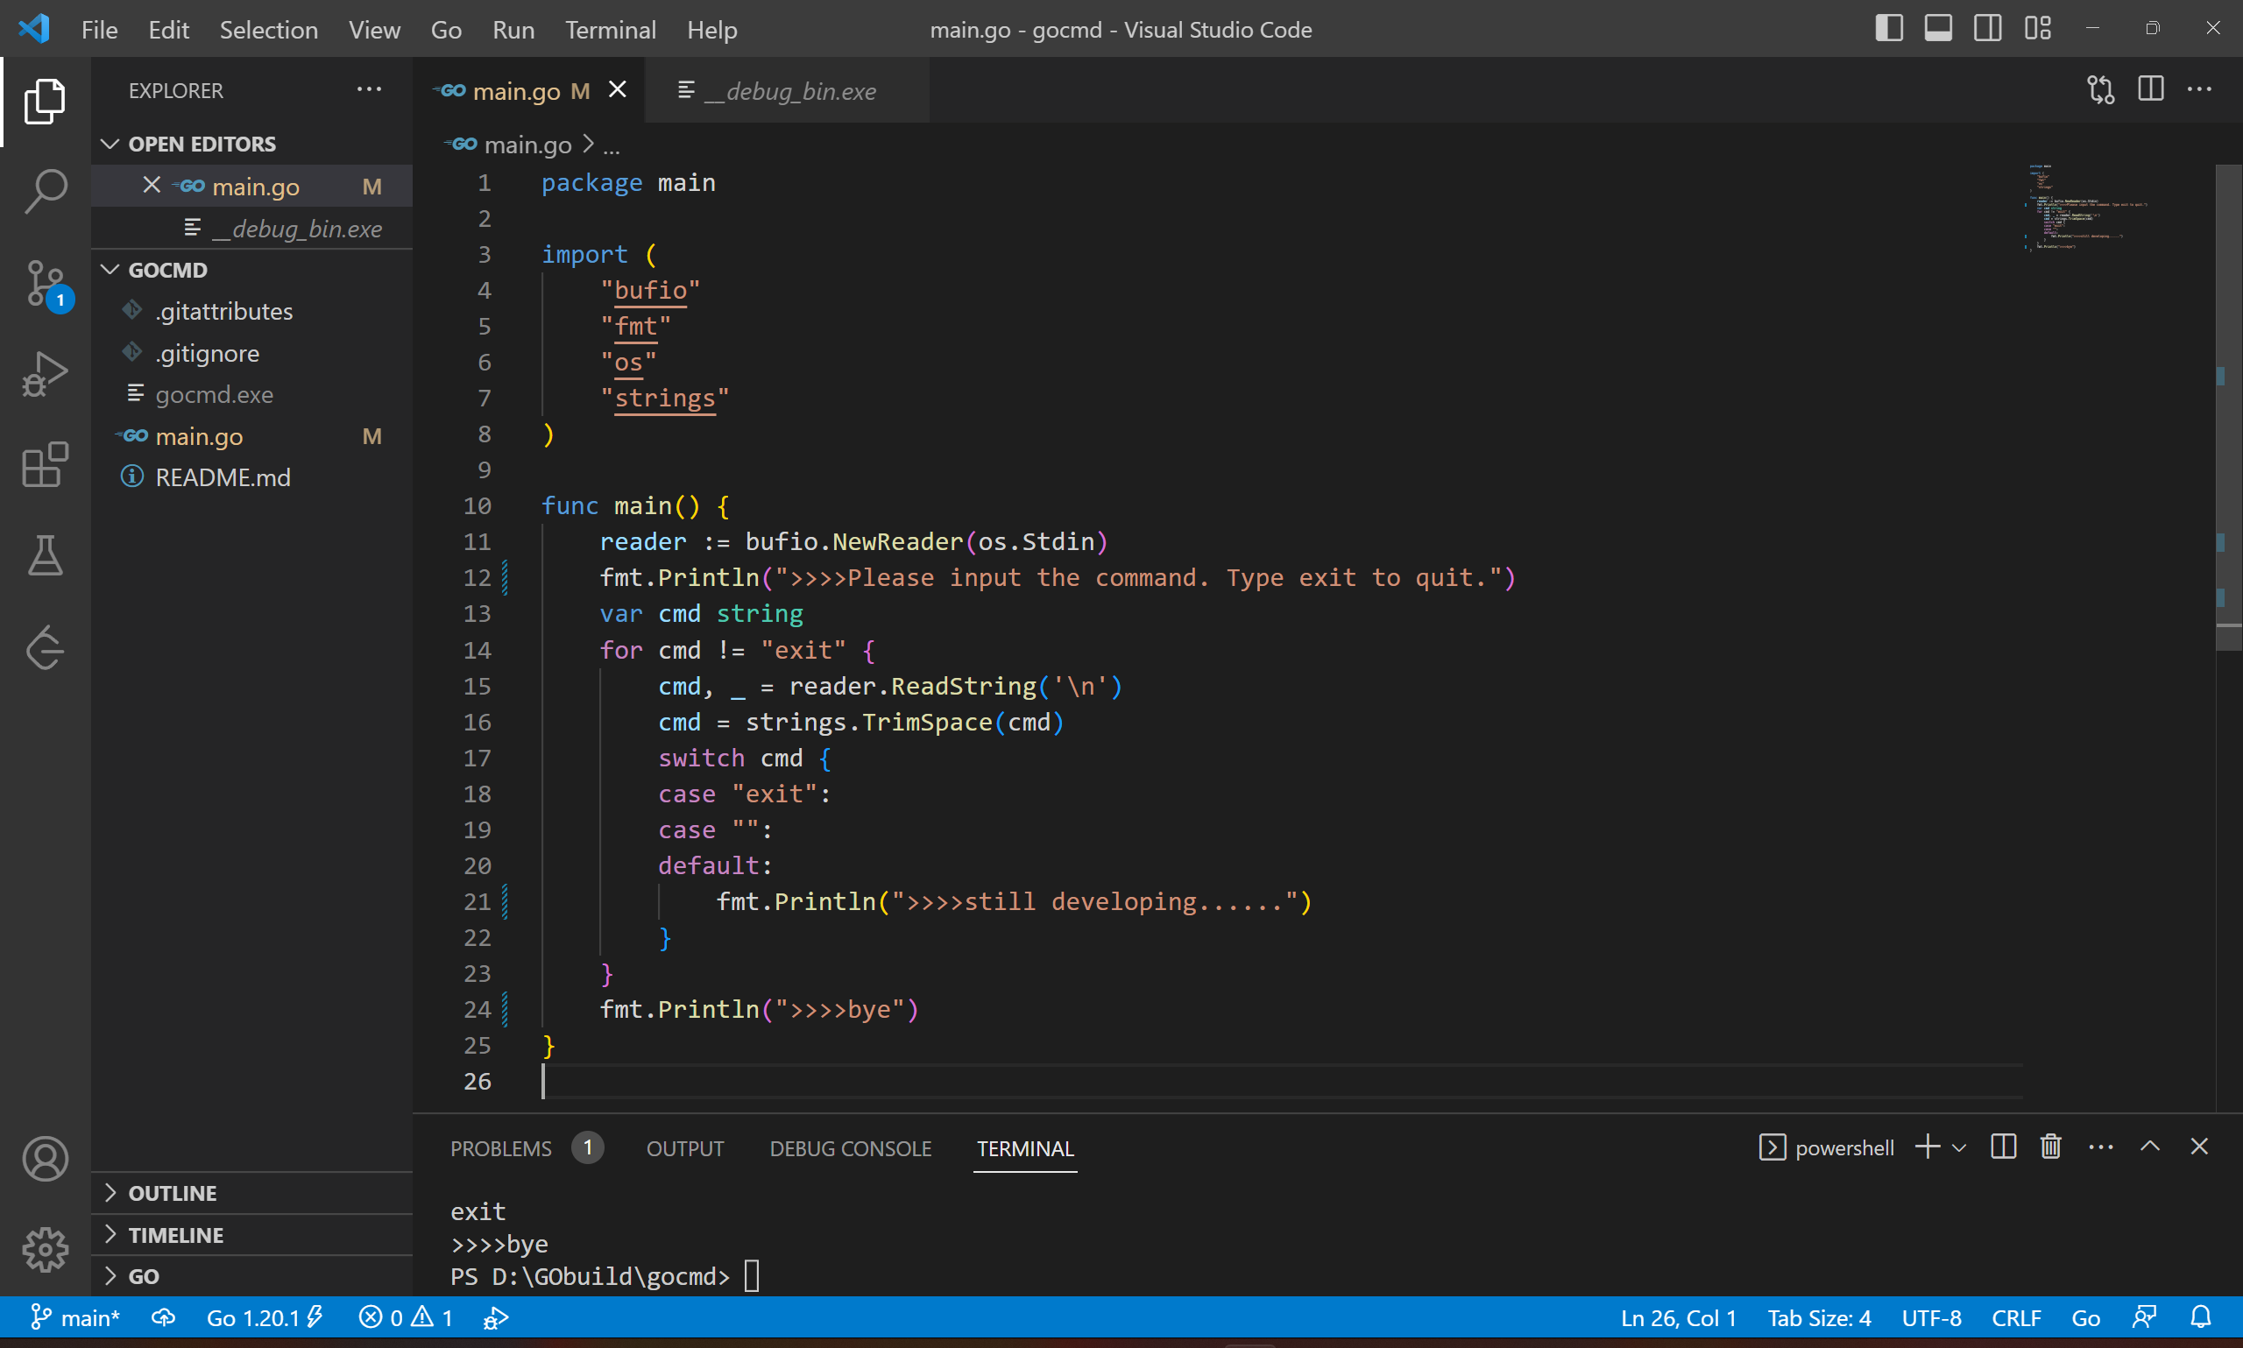This screenshot has width=2243, height=1348.
Task: Open the Search sidebar
Action: pyautogui.click(x=45, y=190)
